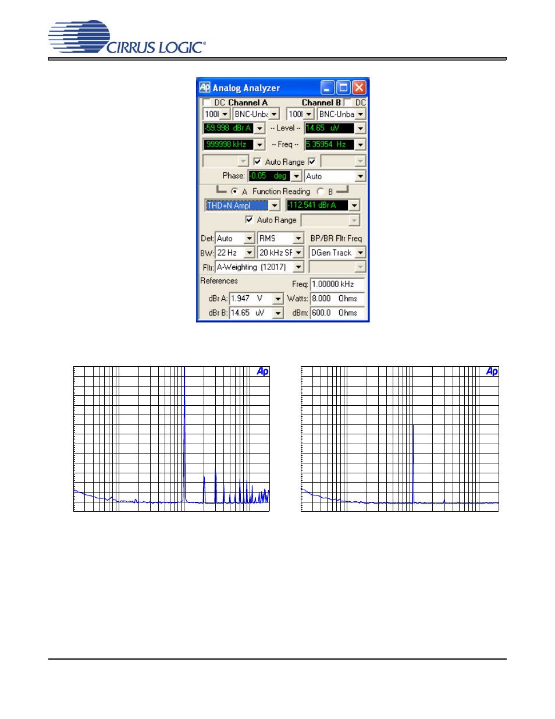Open Channel A 100I impedance dropdown
Image resolution: width=555 pixels, height=719 pixels.
[225, 114]
